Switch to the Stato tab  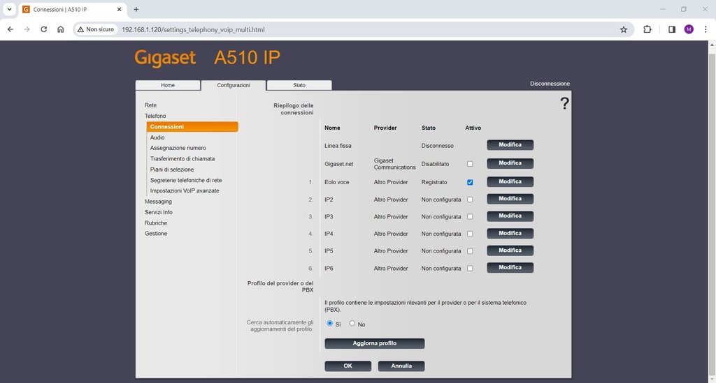(299, 85)
